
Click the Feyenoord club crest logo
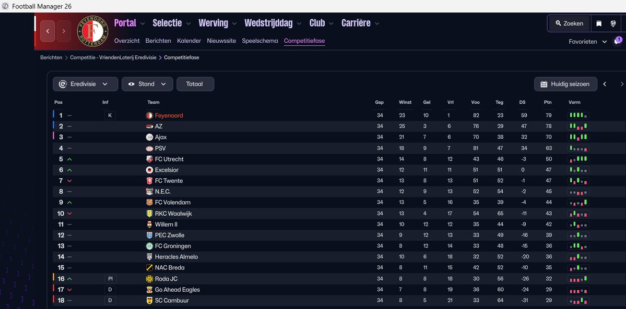92,31
